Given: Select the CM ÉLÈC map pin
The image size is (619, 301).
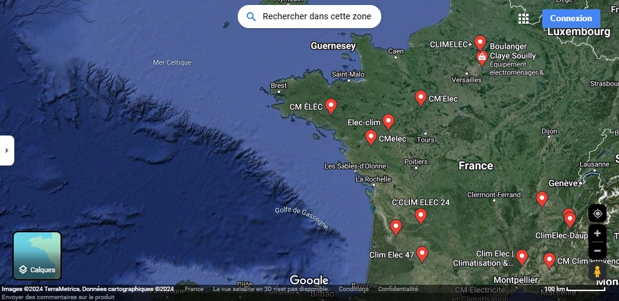Looking at the screenshot, I should click(x=331, y=106).
